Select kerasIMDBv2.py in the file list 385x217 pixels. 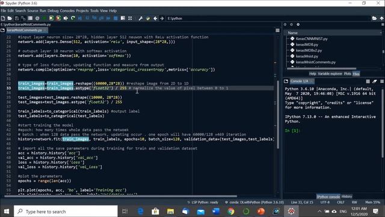click(309, 51)
